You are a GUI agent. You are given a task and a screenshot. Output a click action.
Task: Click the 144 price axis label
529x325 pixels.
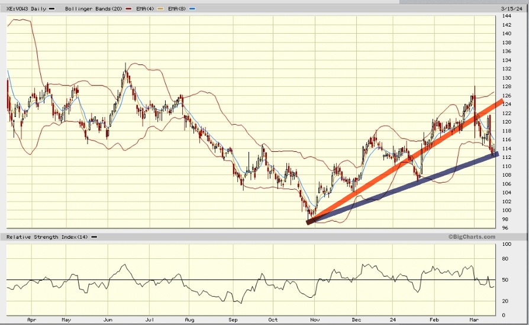tap(507, 16)
